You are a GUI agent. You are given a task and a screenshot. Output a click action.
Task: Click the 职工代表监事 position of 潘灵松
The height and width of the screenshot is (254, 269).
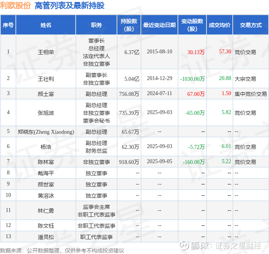[x=96, y=237]
